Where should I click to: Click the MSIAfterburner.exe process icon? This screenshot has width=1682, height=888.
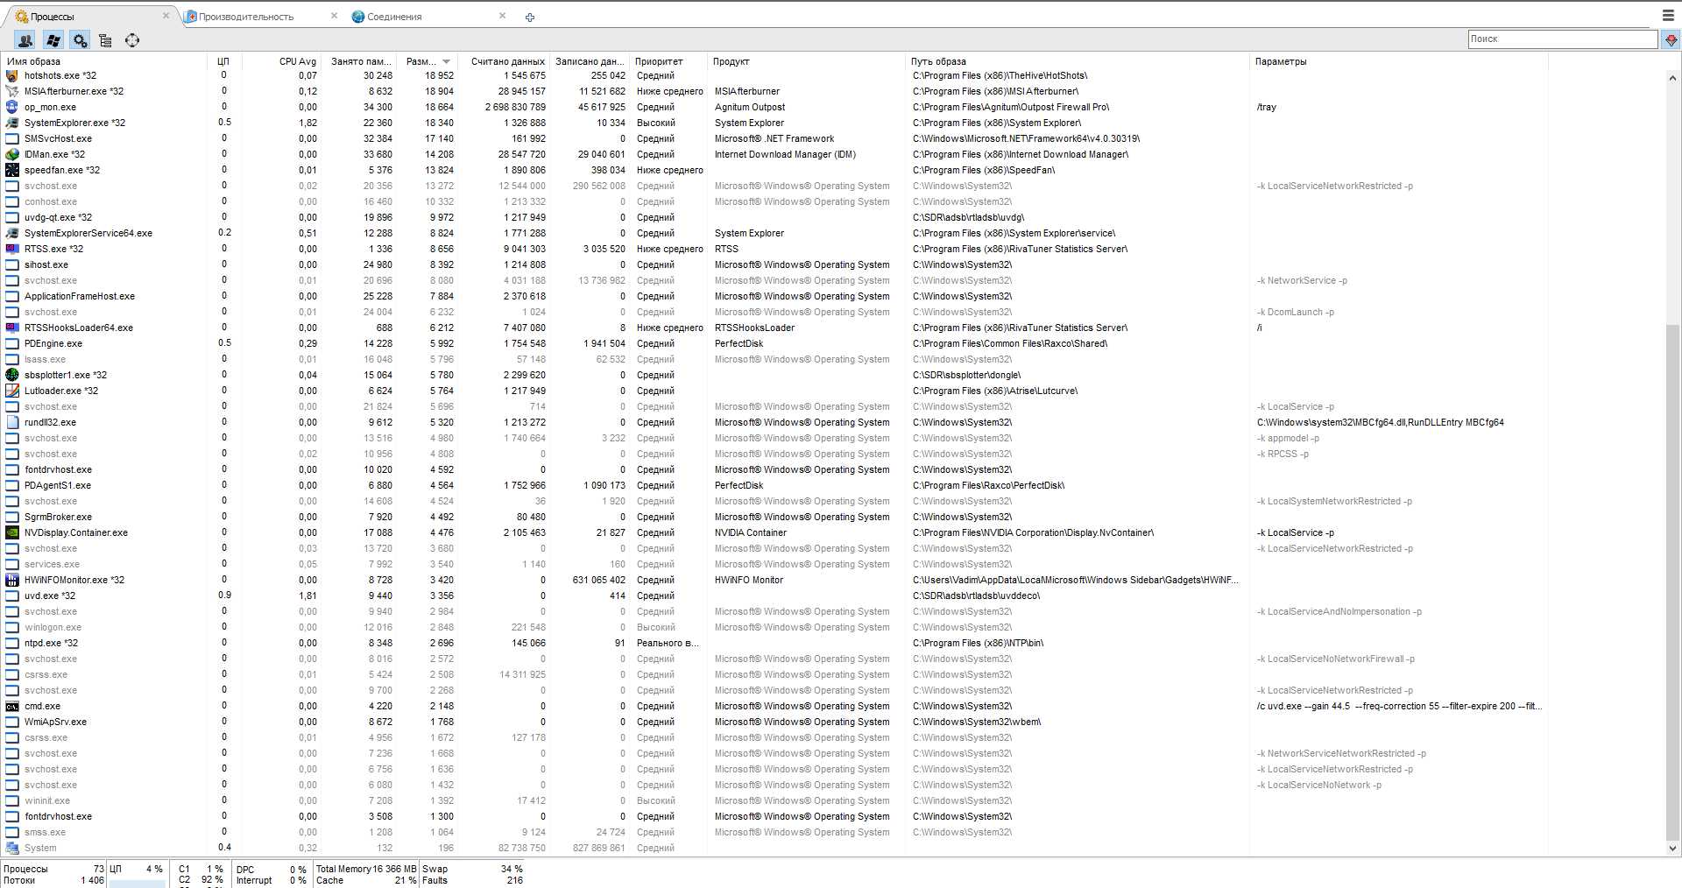point(12,91)
